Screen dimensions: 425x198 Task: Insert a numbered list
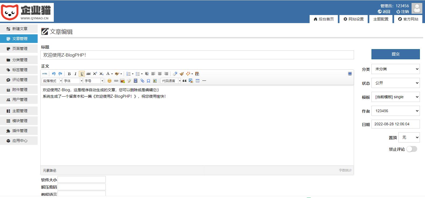tap(129, 74)
